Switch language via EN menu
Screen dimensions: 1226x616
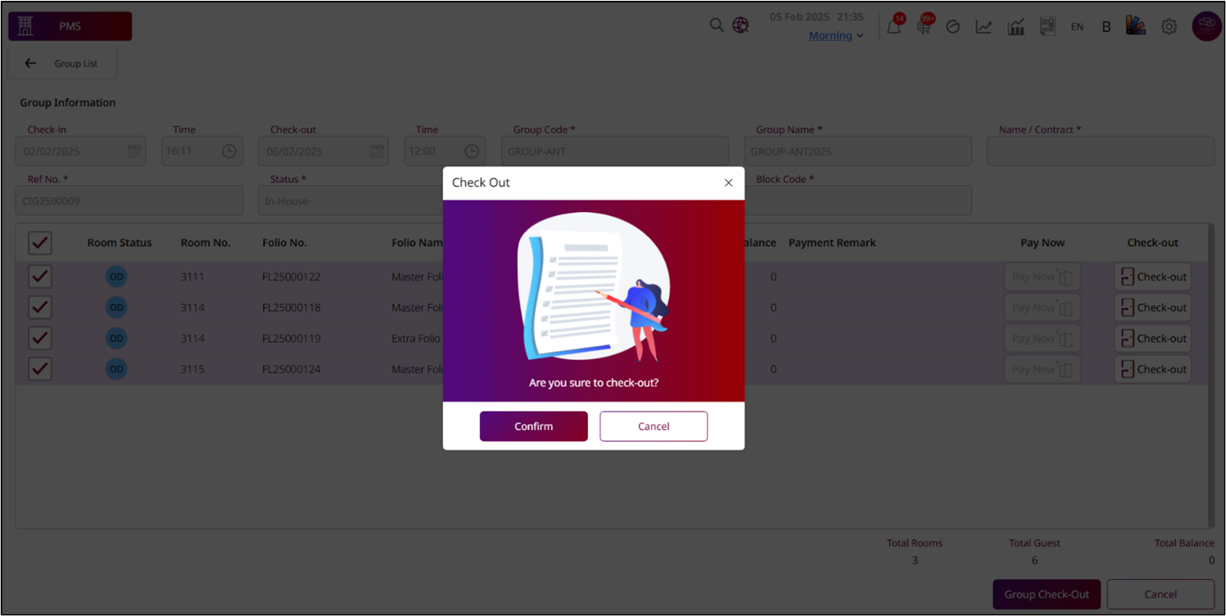coord(1077,27)
